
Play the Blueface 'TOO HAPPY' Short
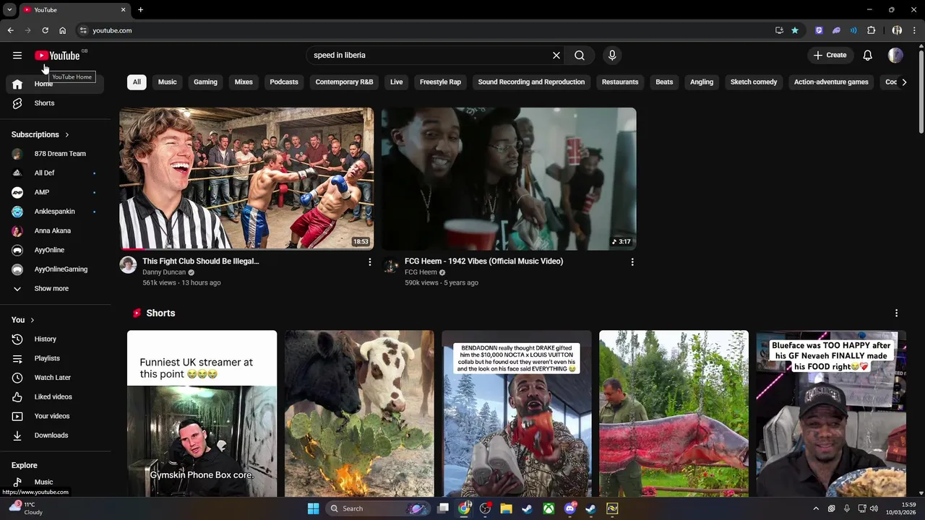831,414
